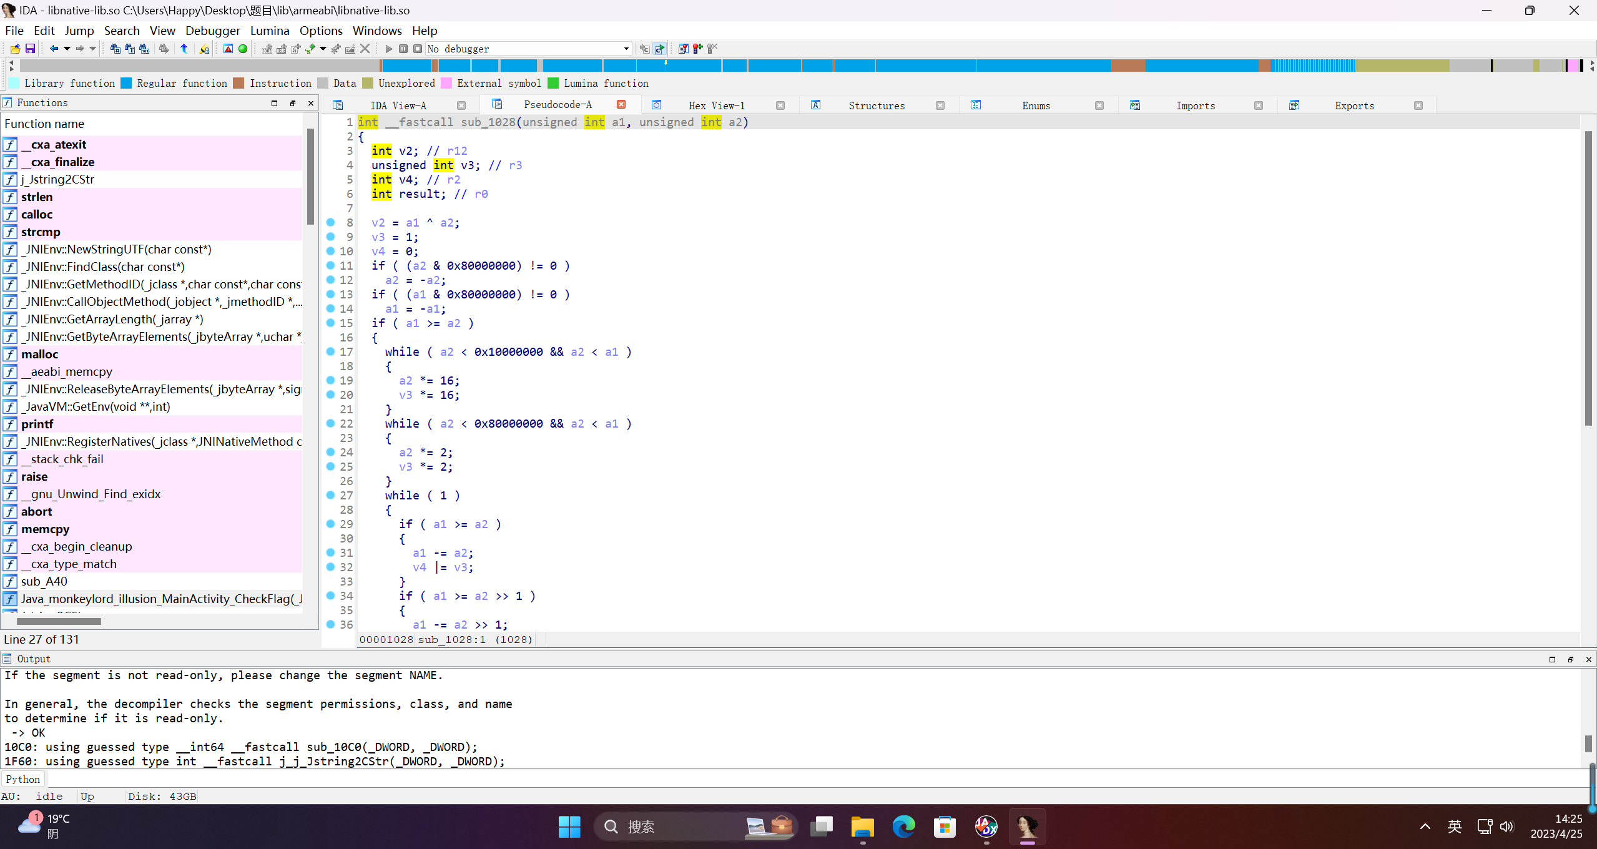Image resolution: width=1597 pixels, height=849 pixels.
Task: Open the File menu
Action: (14, 31)
